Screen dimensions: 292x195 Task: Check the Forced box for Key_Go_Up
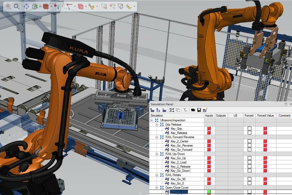pyautogui.click(x=249, y=158)
